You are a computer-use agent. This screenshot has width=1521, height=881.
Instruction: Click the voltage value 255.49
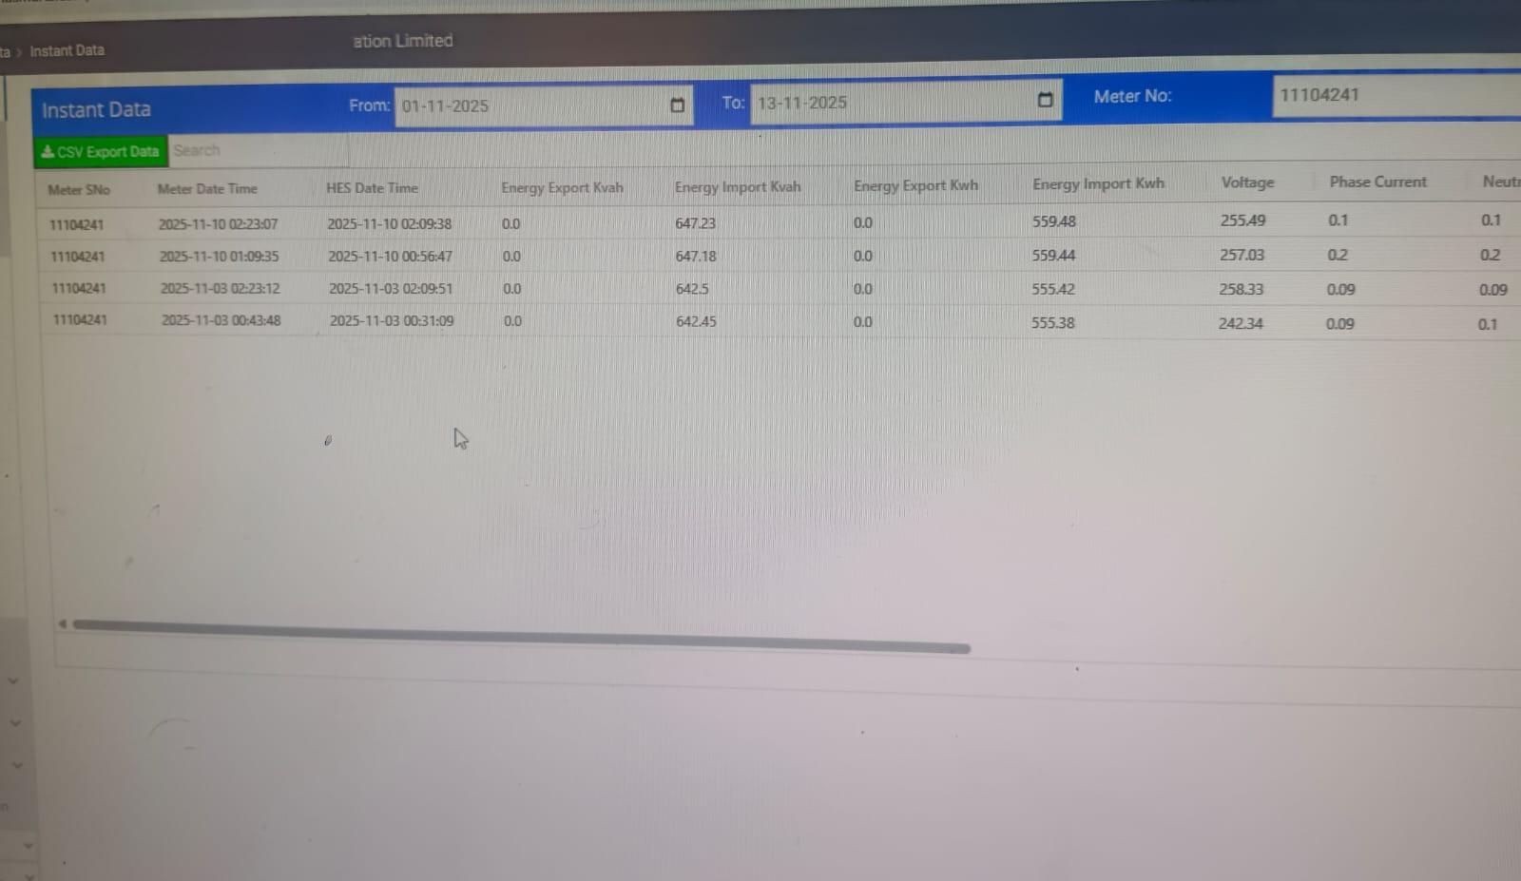1242,220
